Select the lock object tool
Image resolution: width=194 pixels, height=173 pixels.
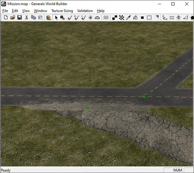(x=62, y=18)
